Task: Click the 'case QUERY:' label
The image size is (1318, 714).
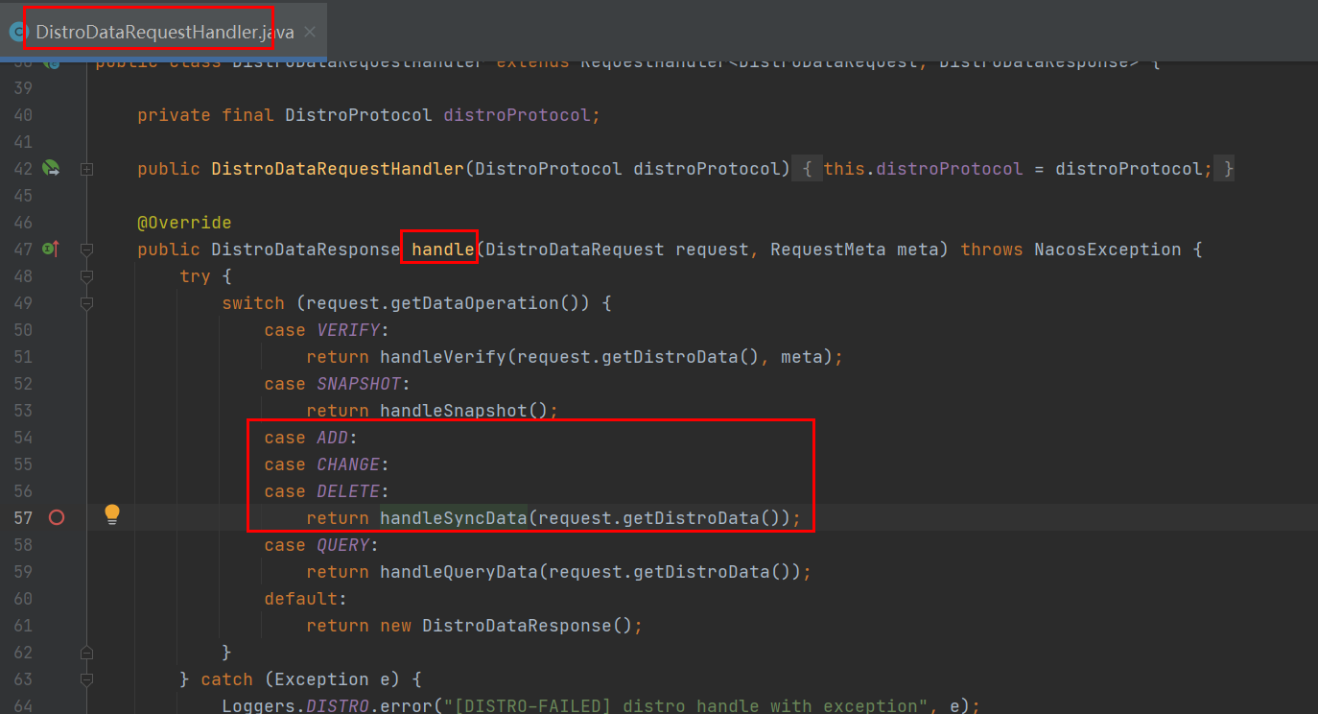Action: pyautogui.click(x=321, y=545)
